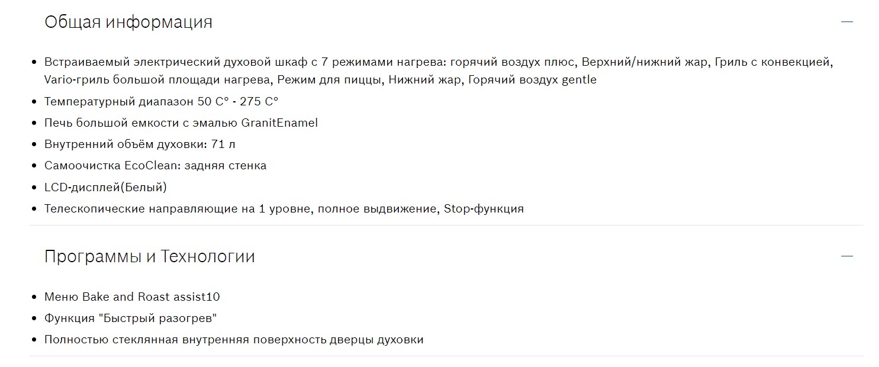Collapse Общая информация using its minus icon
The width and height of the screenshot is (879, 367).
[x=847, y=22]
